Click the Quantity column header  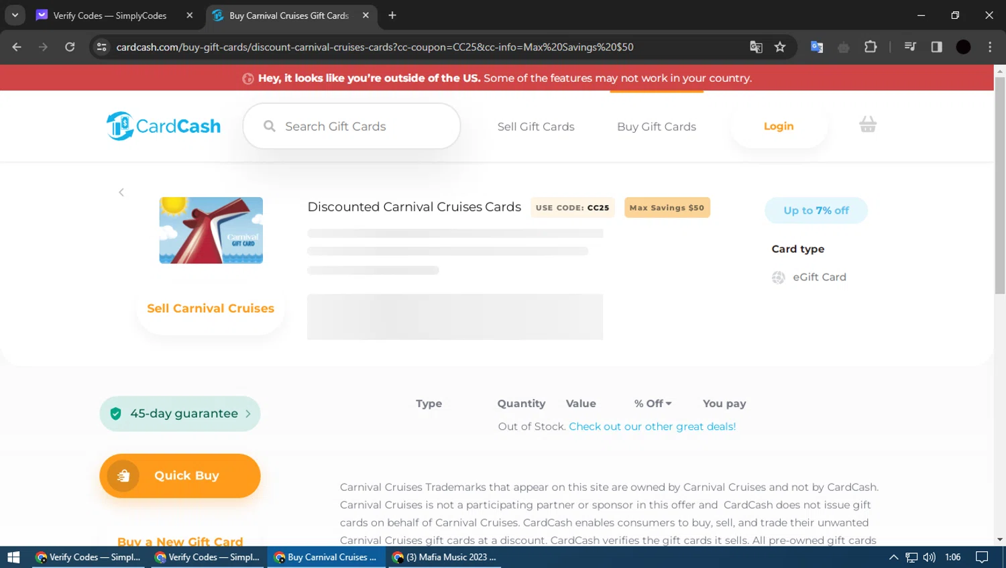coord(521,404)
